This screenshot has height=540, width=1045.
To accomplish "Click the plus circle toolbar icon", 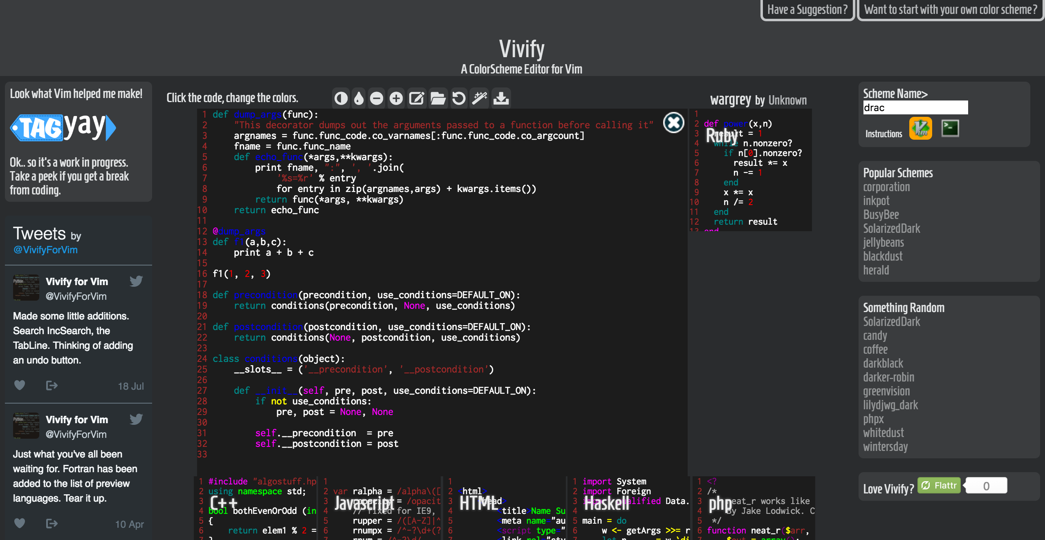I will click(x=396, y=98).
